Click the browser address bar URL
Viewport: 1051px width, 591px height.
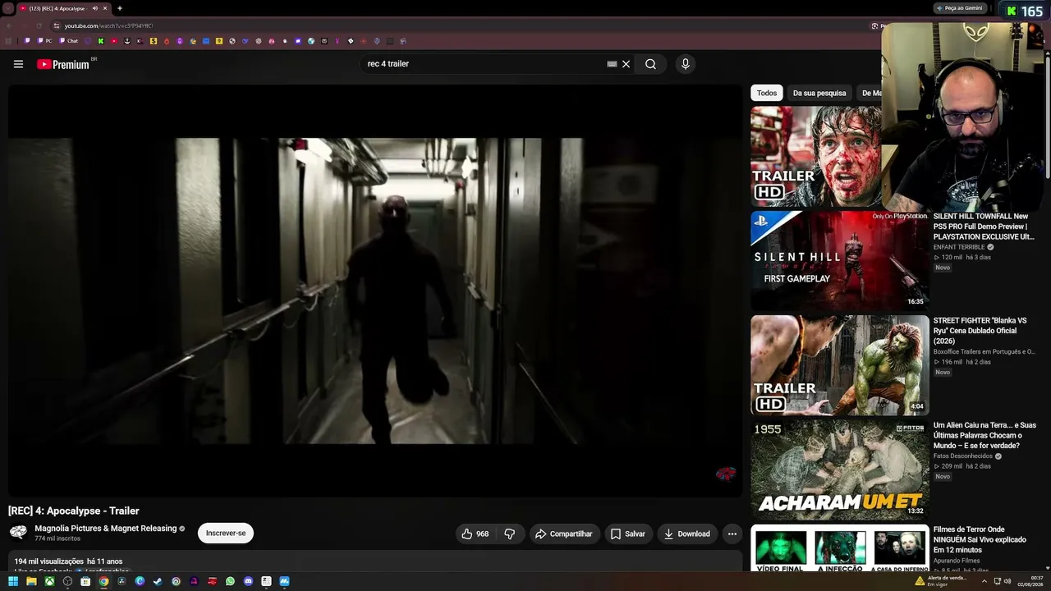(108, 25)
